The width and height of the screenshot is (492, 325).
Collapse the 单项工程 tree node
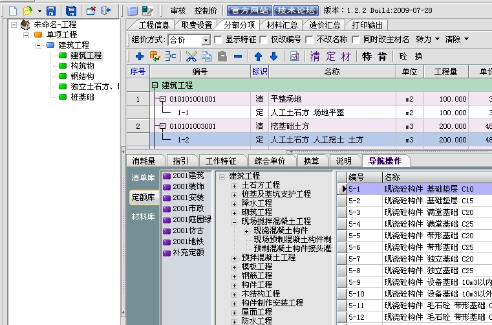point(26,34)
